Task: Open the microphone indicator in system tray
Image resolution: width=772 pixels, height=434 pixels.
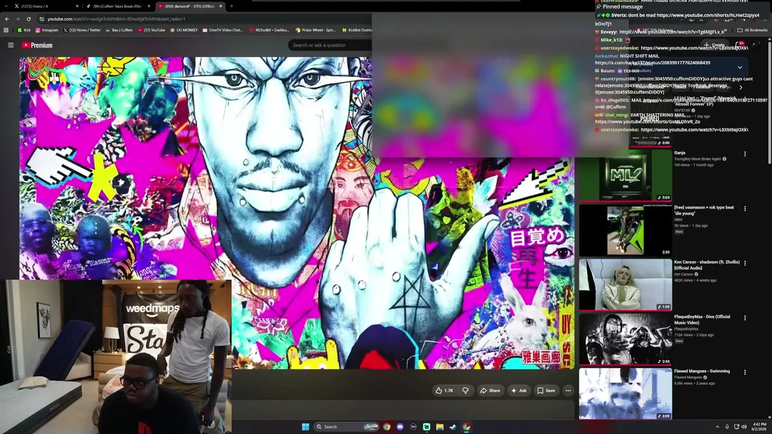Action: pos(727,427)
